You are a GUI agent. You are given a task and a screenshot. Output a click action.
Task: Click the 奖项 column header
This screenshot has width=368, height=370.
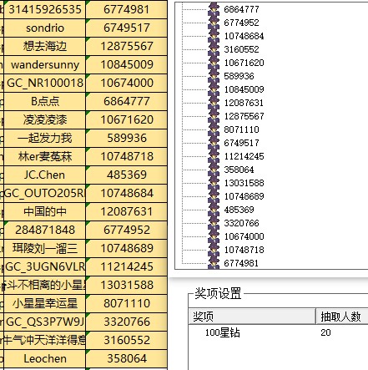coord(252,317)
